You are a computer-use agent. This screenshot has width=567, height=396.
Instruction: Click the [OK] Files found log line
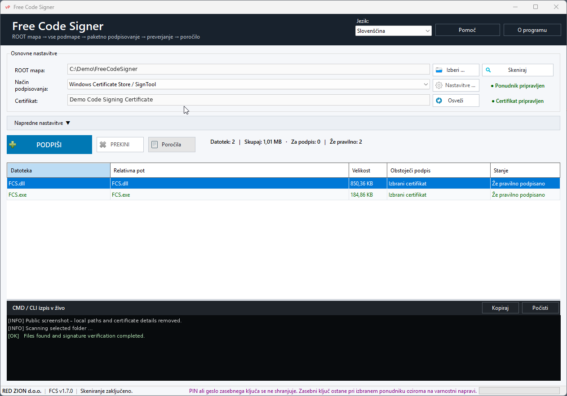click(x=76, y=336)
